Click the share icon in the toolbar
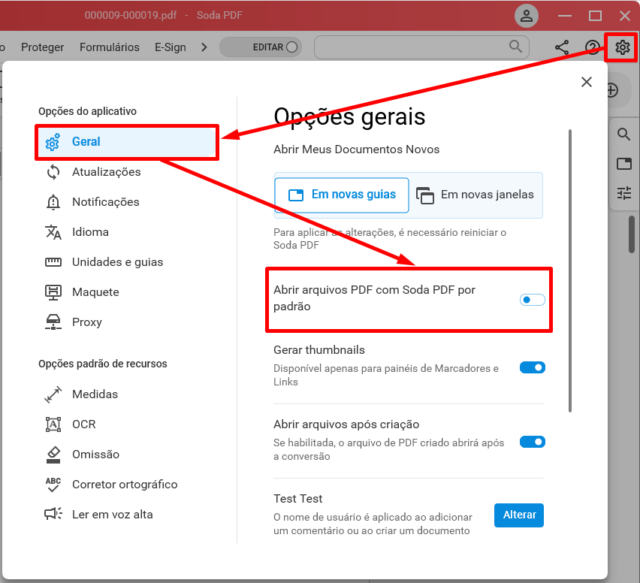640x583 pixels. (x=562, y=47)
